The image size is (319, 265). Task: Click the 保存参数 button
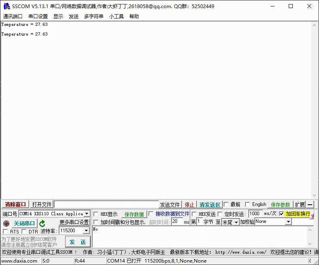280,205
